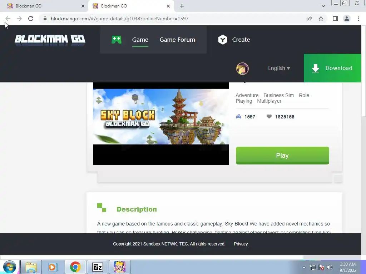Open the Privacy link in the footer
Screen dimensions: 366x274
coord(241,244)
